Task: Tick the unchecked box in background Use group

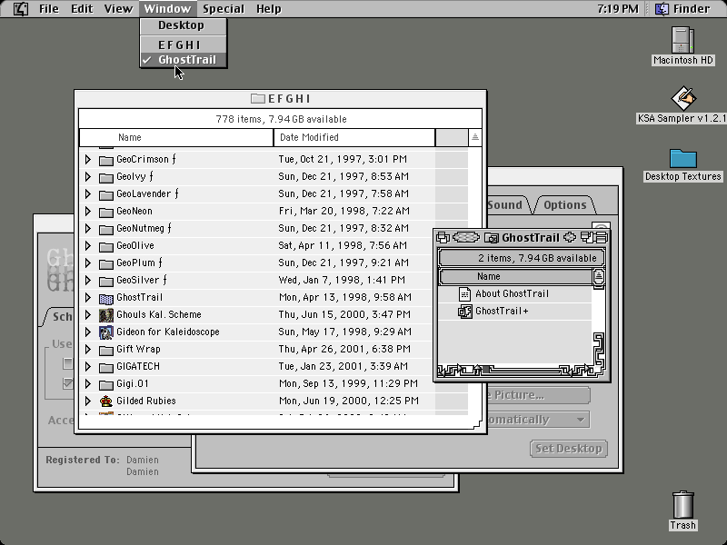Action: [x=67, y=363]
